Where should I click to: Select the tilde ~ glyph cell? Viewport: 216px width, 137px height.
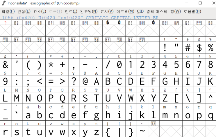tap(142, 131)
